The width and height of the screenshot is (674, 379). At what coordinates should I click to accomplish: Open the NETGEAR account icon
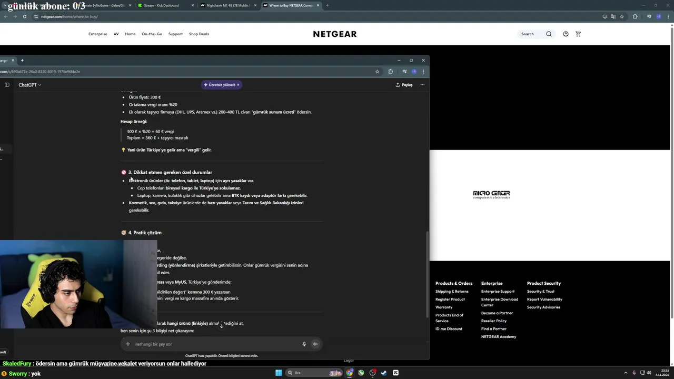click(566, 34)
